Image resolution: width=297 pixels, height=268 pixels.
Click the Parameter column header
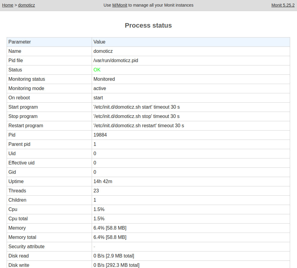pyautogui.click(x=20, y=42)
